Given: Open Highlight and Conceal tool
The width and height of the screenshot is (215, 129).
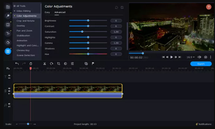Looking at the screenshot, I should pyautogui.click(x=28, y=45).
